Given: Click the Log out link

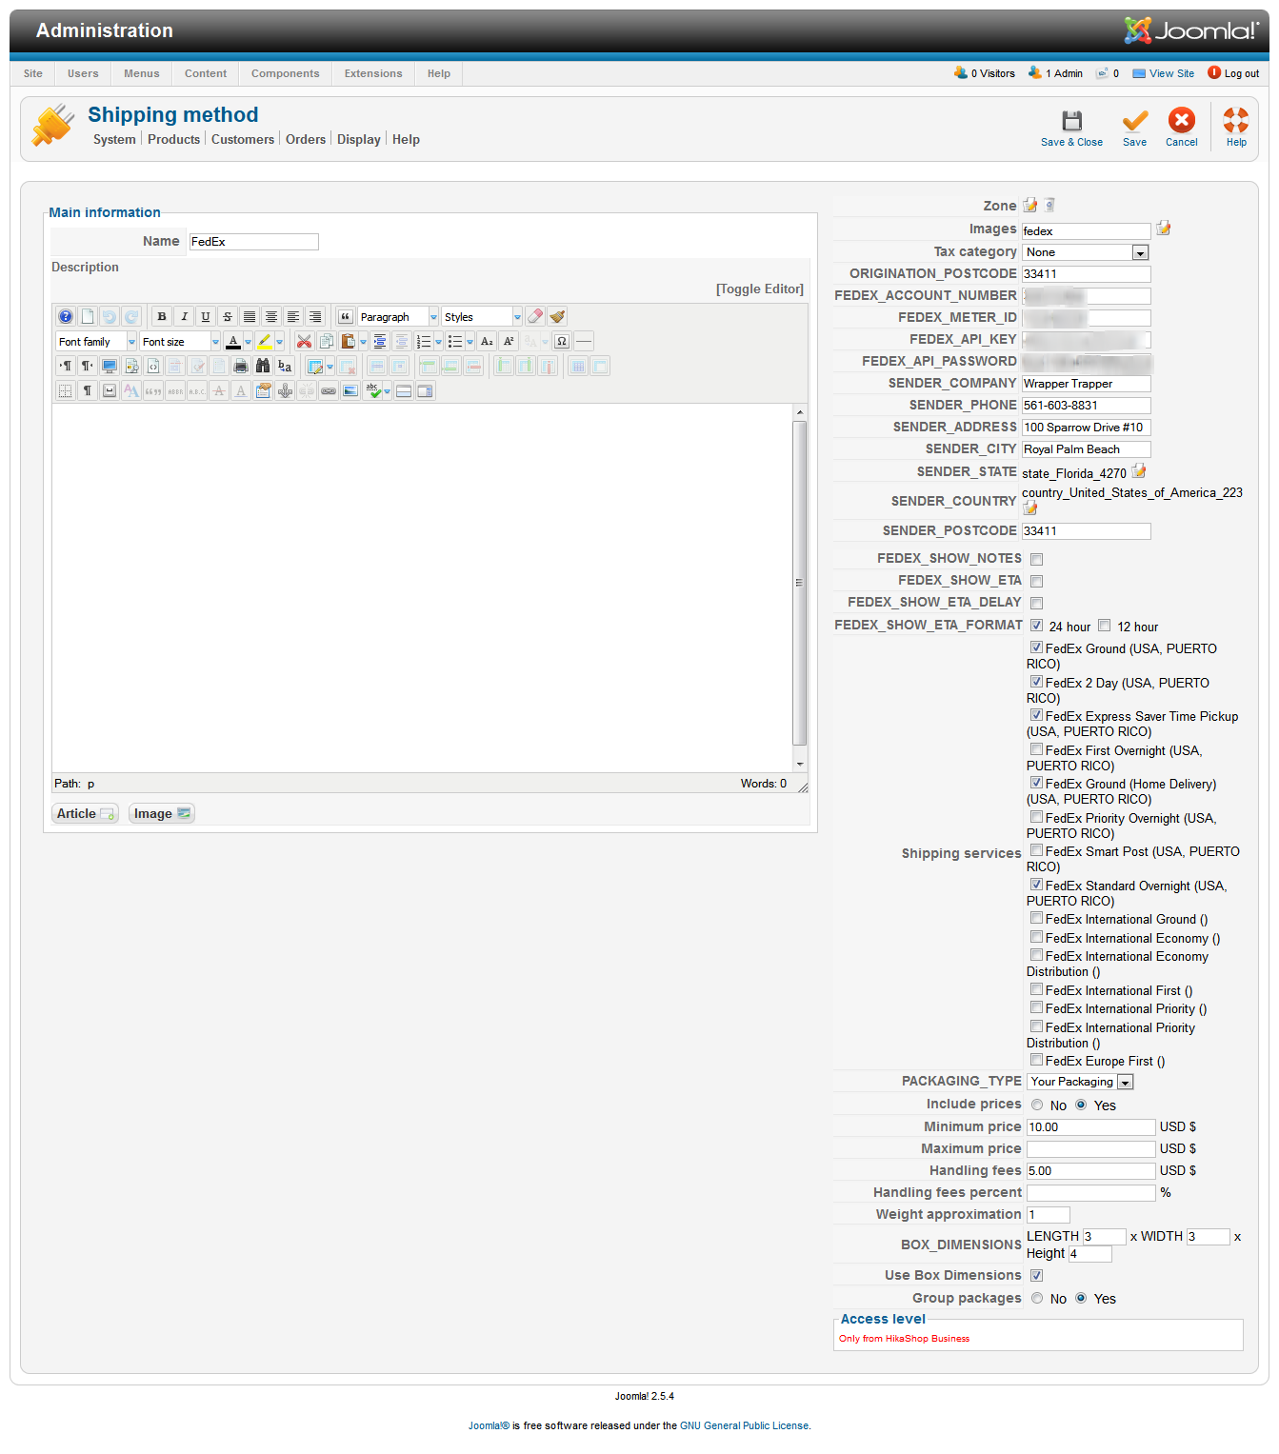Looking at the screenshot, I should point(1242,73).
